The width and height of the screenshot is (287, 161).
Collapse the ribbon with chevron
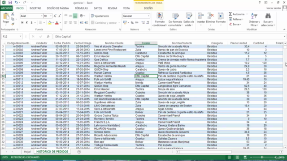click(x=284, y=30)
